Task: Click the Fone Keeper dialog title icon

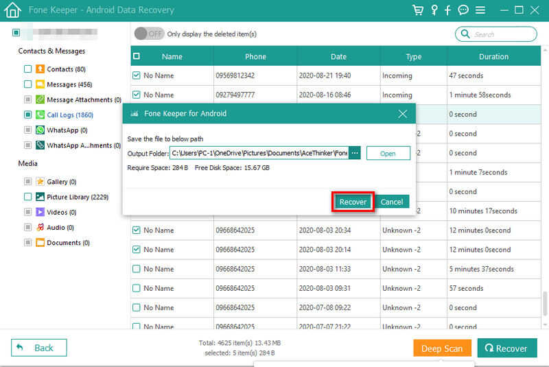Action: [x=135, y=113]
